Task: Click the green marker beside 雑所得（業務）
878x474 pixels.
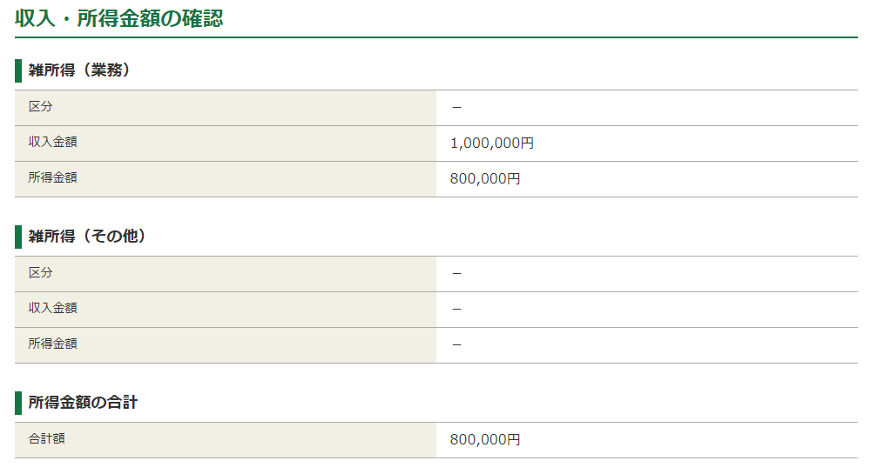Action: coord(18,70)
